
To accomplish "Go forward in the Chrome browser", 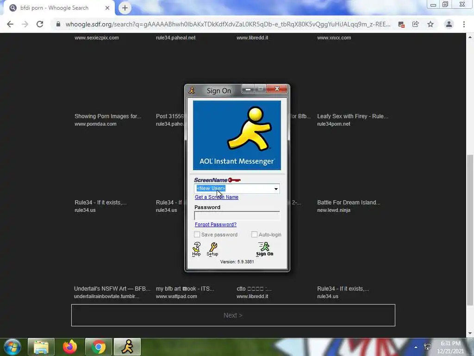I will [25, 24].
